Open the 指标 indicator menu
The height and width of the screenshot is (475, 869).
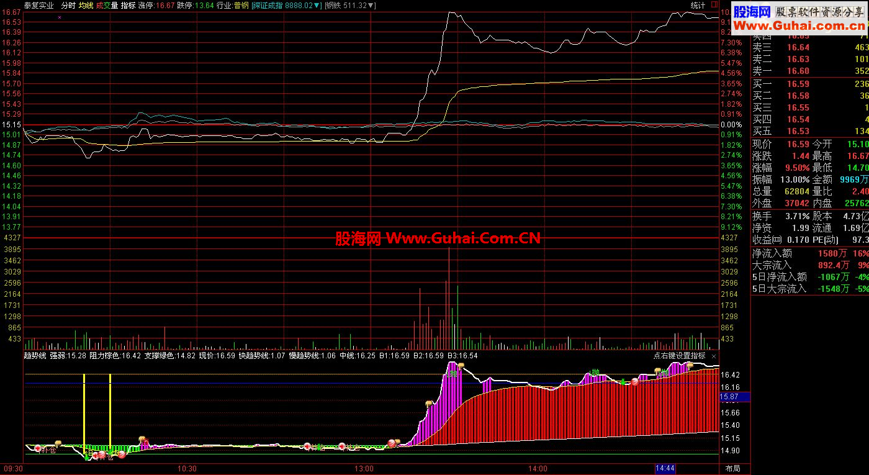pos(128,5)
